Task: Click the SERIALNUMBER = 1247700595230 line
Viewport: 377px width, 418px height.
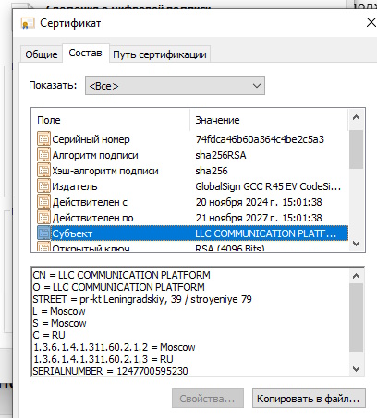Action: (x=110, y=371)
